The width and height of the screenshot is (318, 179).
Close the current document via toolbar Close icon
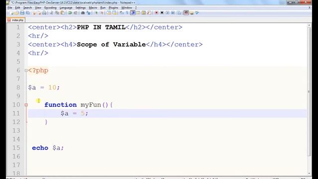[x=34, y=13]
